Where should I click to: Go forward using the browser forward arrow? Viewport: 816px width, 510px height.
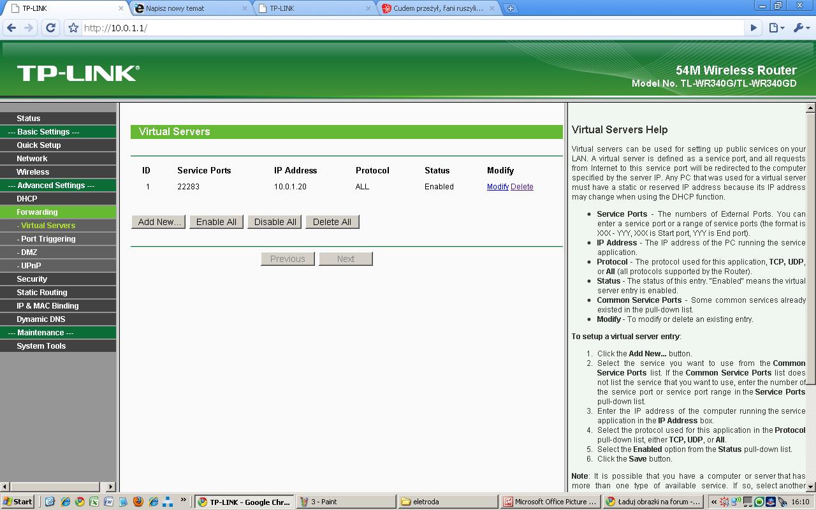28,28
